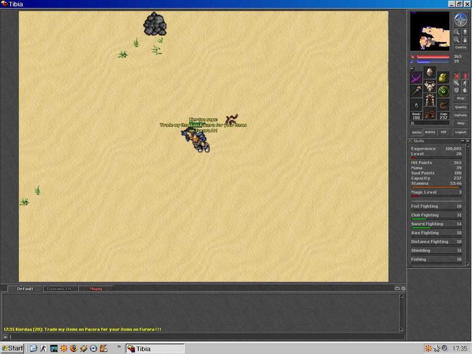472x354 pixels.
Task: Toggle the Battle list button
Action: click(x=430, y=132)
